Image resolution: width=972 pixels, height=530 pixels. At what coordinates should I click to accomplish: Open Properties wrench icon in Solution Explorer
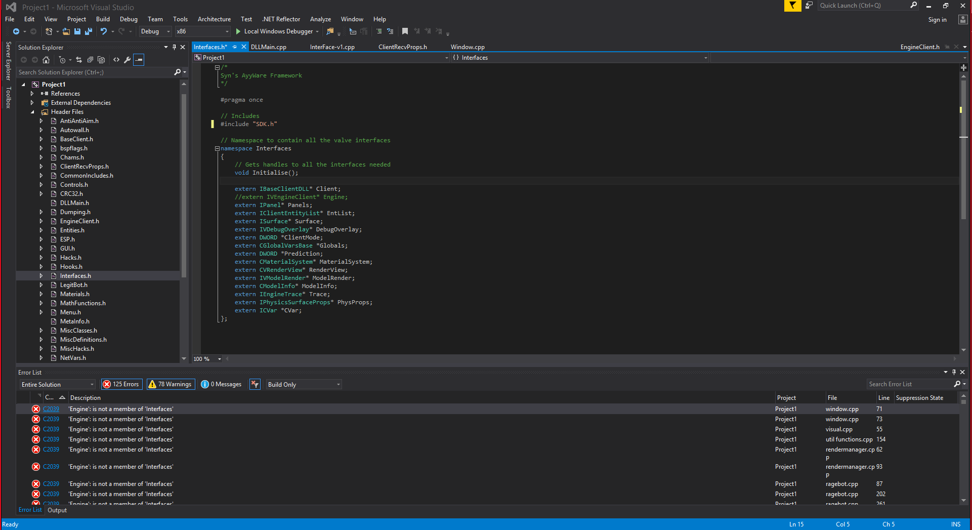[128, 60]
